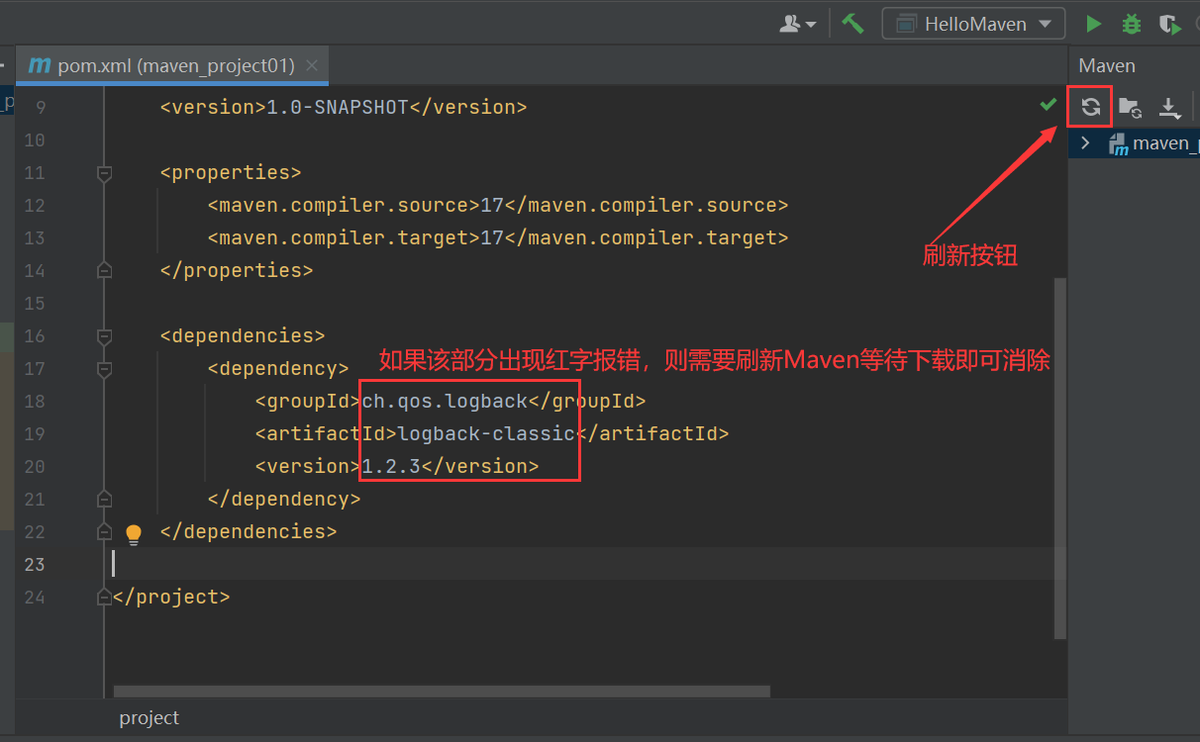Click the Generate Sources folder-refresh icon
The image size is (1200, 742).
(1130, 107)
